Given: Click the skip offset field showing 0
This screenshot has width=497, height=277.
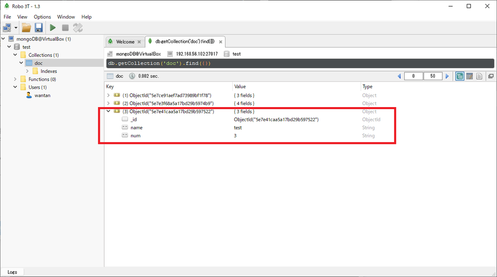Looking at the screenshot, I should pyautogui.click(x=413, y=76).
